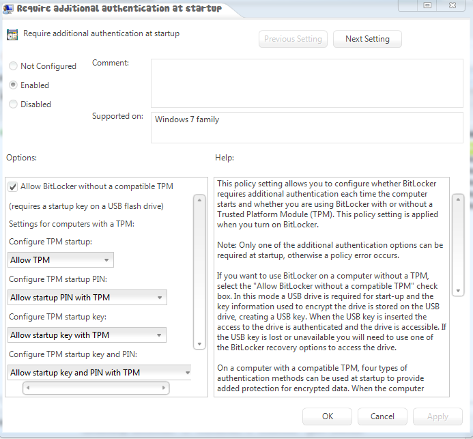Click the 'requires a startup key on a USB flash drive' text
473x439 pixels.
coord(86,206)
